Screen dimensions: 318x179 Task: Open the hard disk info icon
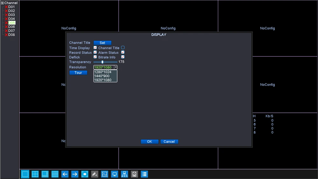pyautogui.click(x=135, y=174)
